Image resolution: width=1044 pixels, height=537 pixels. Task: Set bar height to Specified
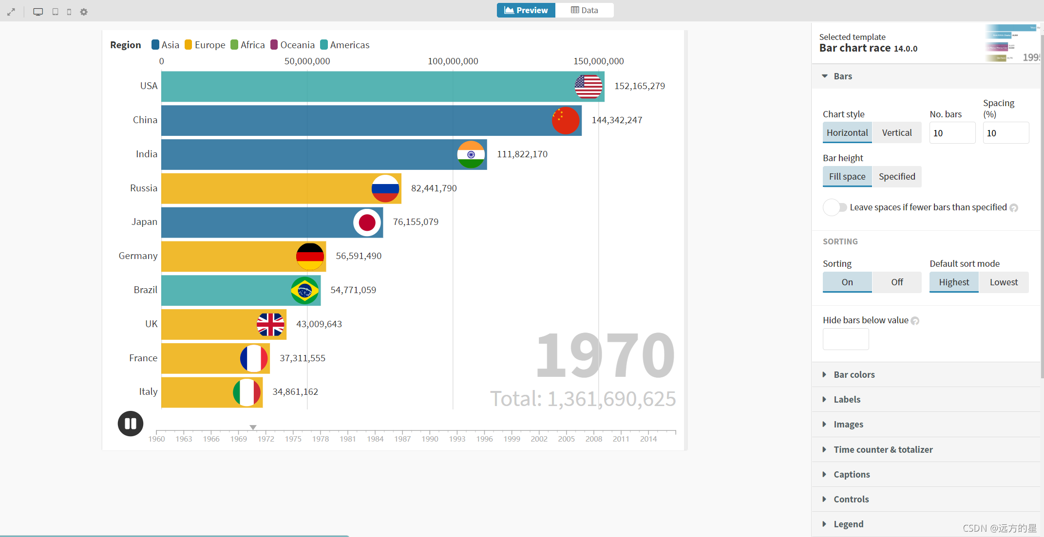pos(896,177)
